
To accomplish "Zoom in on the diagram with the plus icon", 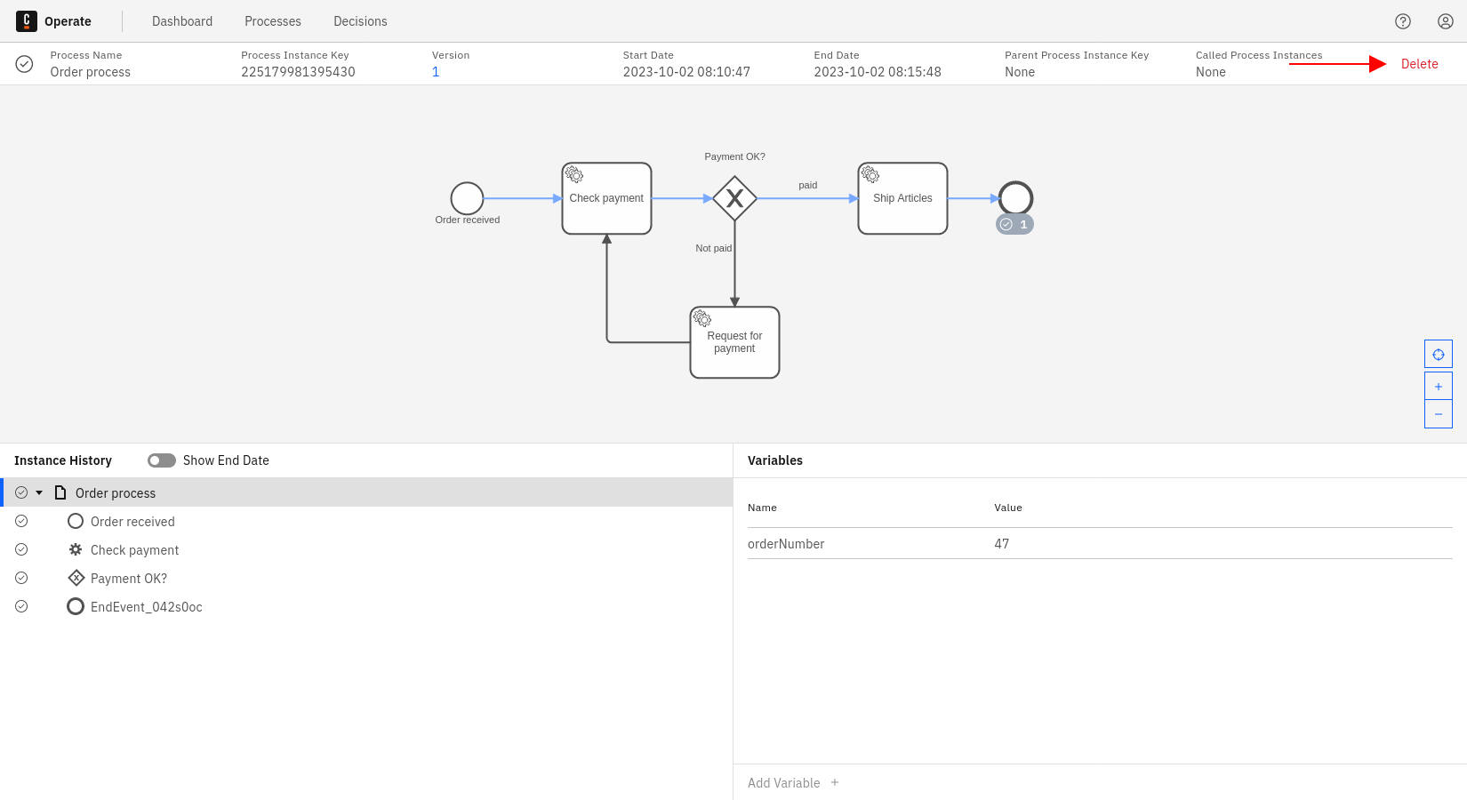I will [x=1438, y=385].
